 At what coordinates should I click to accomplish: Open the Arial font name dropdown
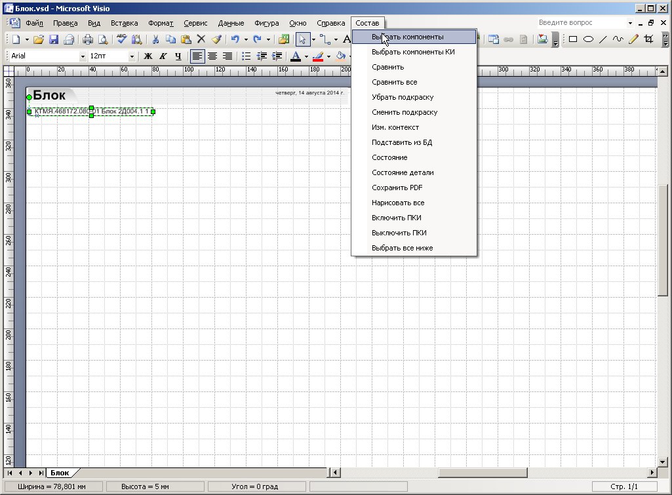tap(83, 56)
